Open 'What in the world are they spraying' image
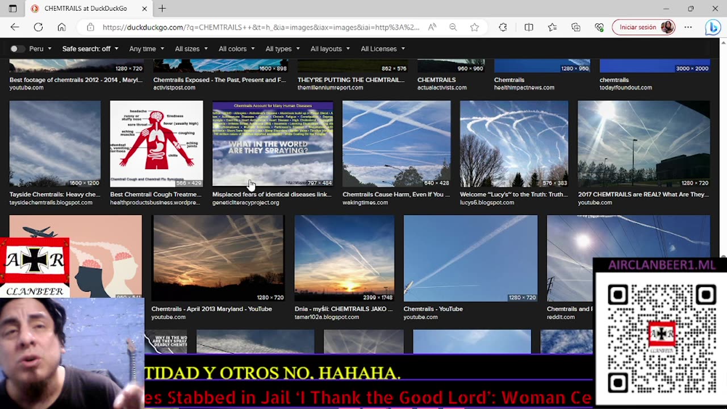Screen dimensions: 727x409 (273, 144)
